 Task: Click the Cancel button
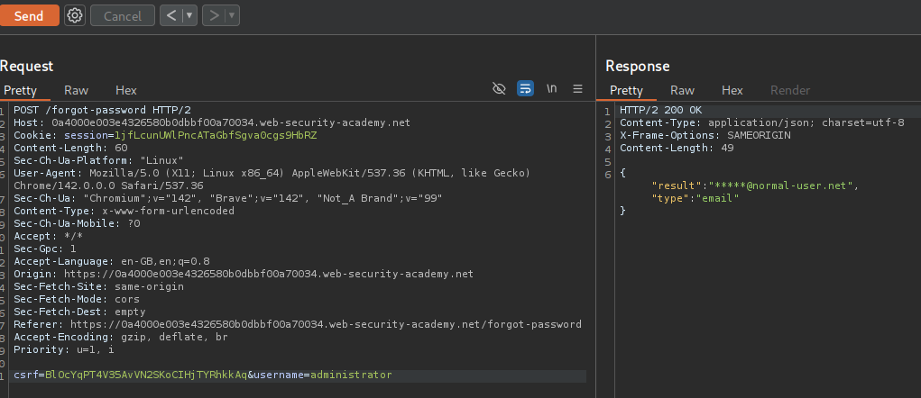[122, 15]
